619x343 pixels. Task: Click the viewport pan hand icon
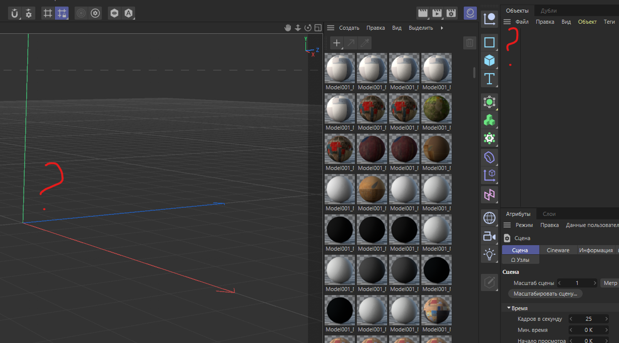pos(288,28)
